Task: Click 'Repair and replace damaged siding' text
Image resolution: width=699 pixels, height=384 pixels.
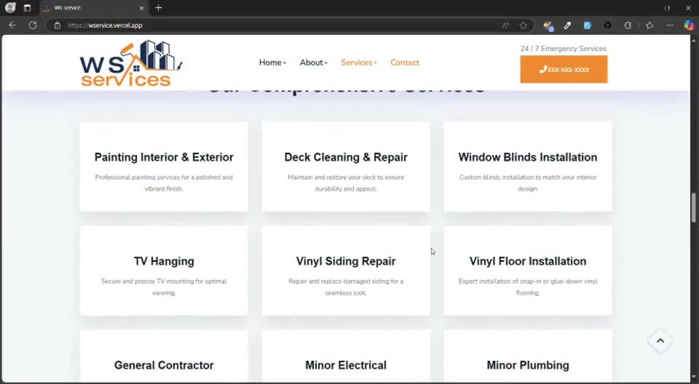Action: coord(346,287)
